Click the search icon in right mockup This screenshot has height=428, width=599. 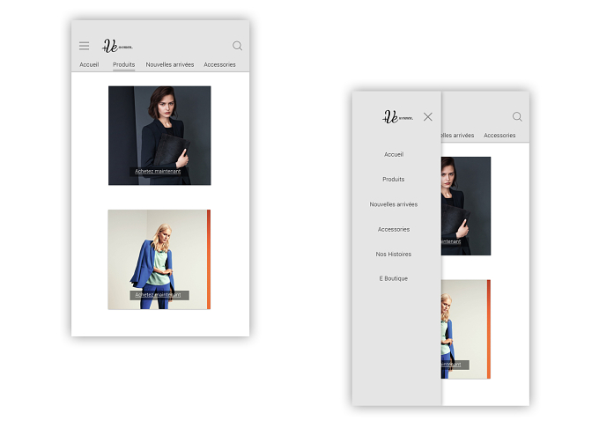(517, 116)
